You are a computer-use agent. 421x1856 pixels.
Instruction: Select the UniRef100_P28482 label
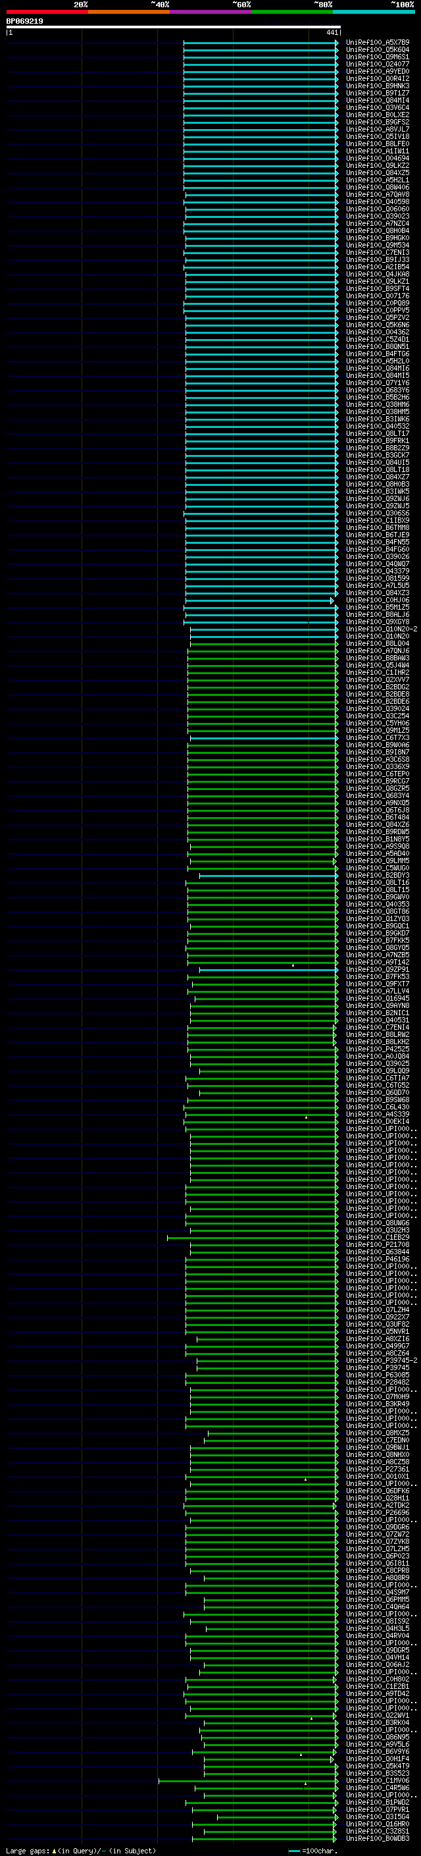(377, 1382)
